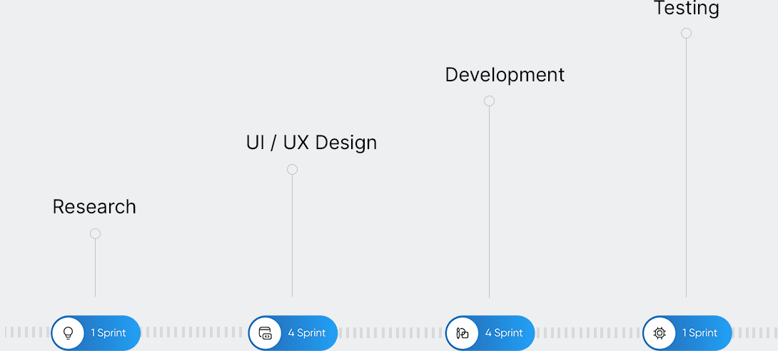Select the "1 Sprint" text under Testing
The height and width of the screenshot is (351, 778).
pos(699,333)
